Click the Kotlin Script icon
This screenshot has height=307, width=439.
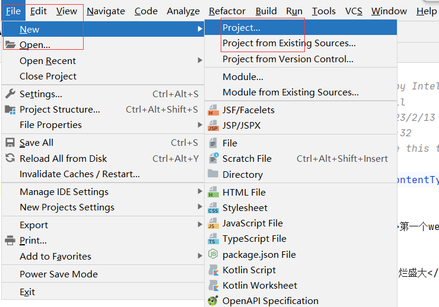(x=213, y=270)
